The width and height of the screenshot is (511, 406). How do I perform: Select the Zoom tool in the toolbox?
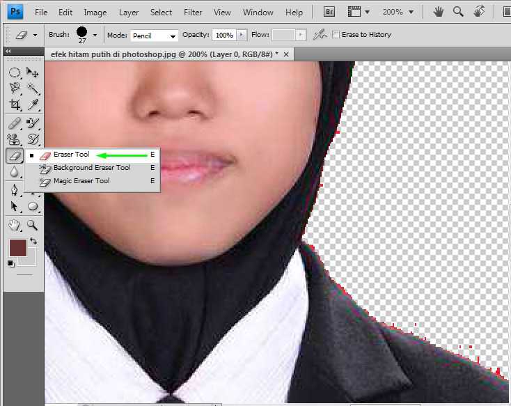tap(32, 225)
